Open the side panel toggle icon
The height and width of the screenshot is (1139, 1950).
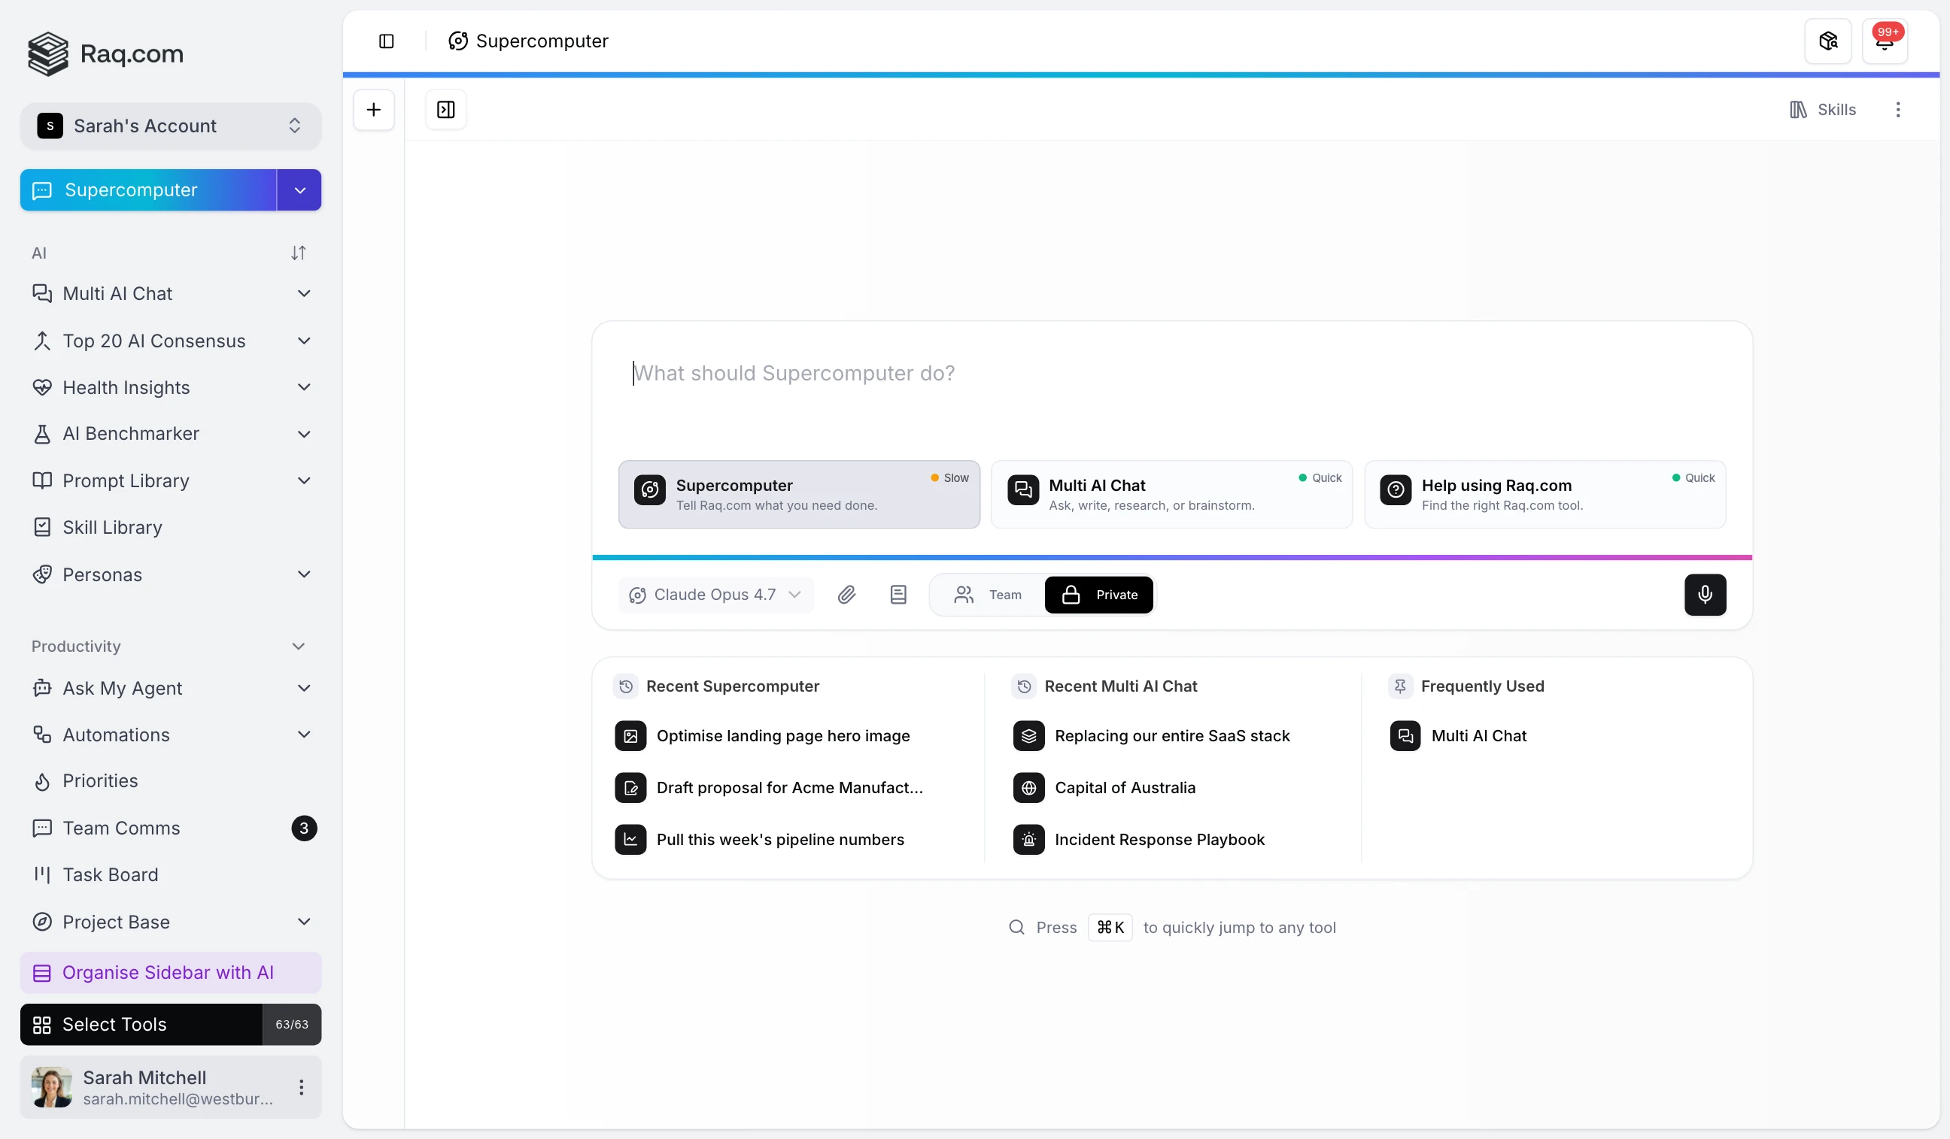445,110
